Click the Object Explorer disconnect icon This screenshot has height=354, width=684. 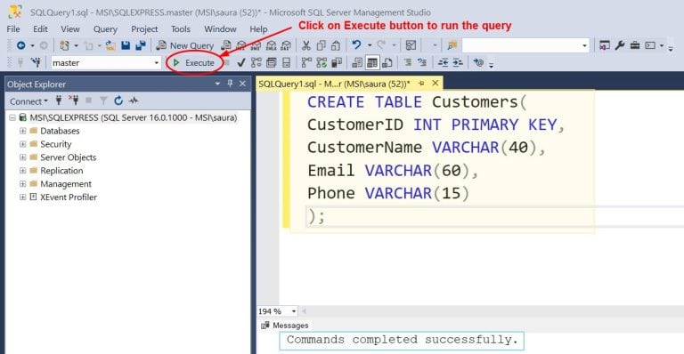tap(73, 101)
